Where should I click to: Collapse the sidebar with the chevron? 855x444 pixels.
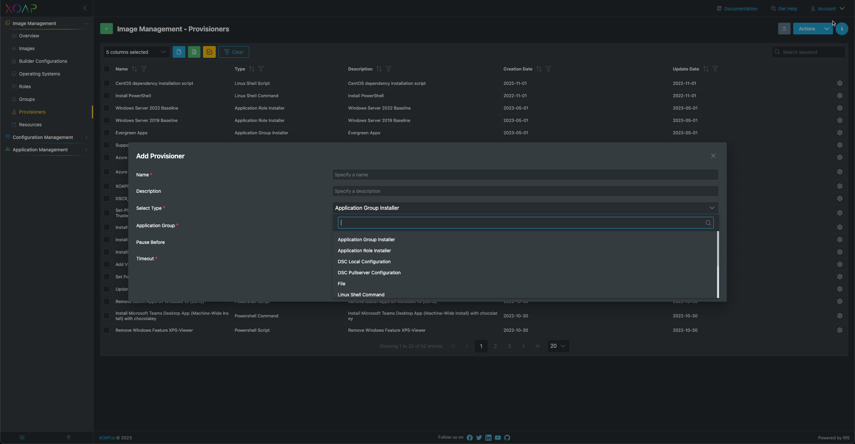tap(85, 8)
